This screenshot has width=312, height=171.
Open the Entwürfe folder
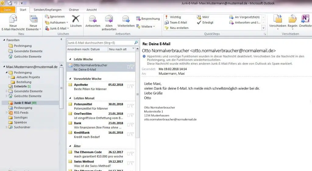point(19,86)
